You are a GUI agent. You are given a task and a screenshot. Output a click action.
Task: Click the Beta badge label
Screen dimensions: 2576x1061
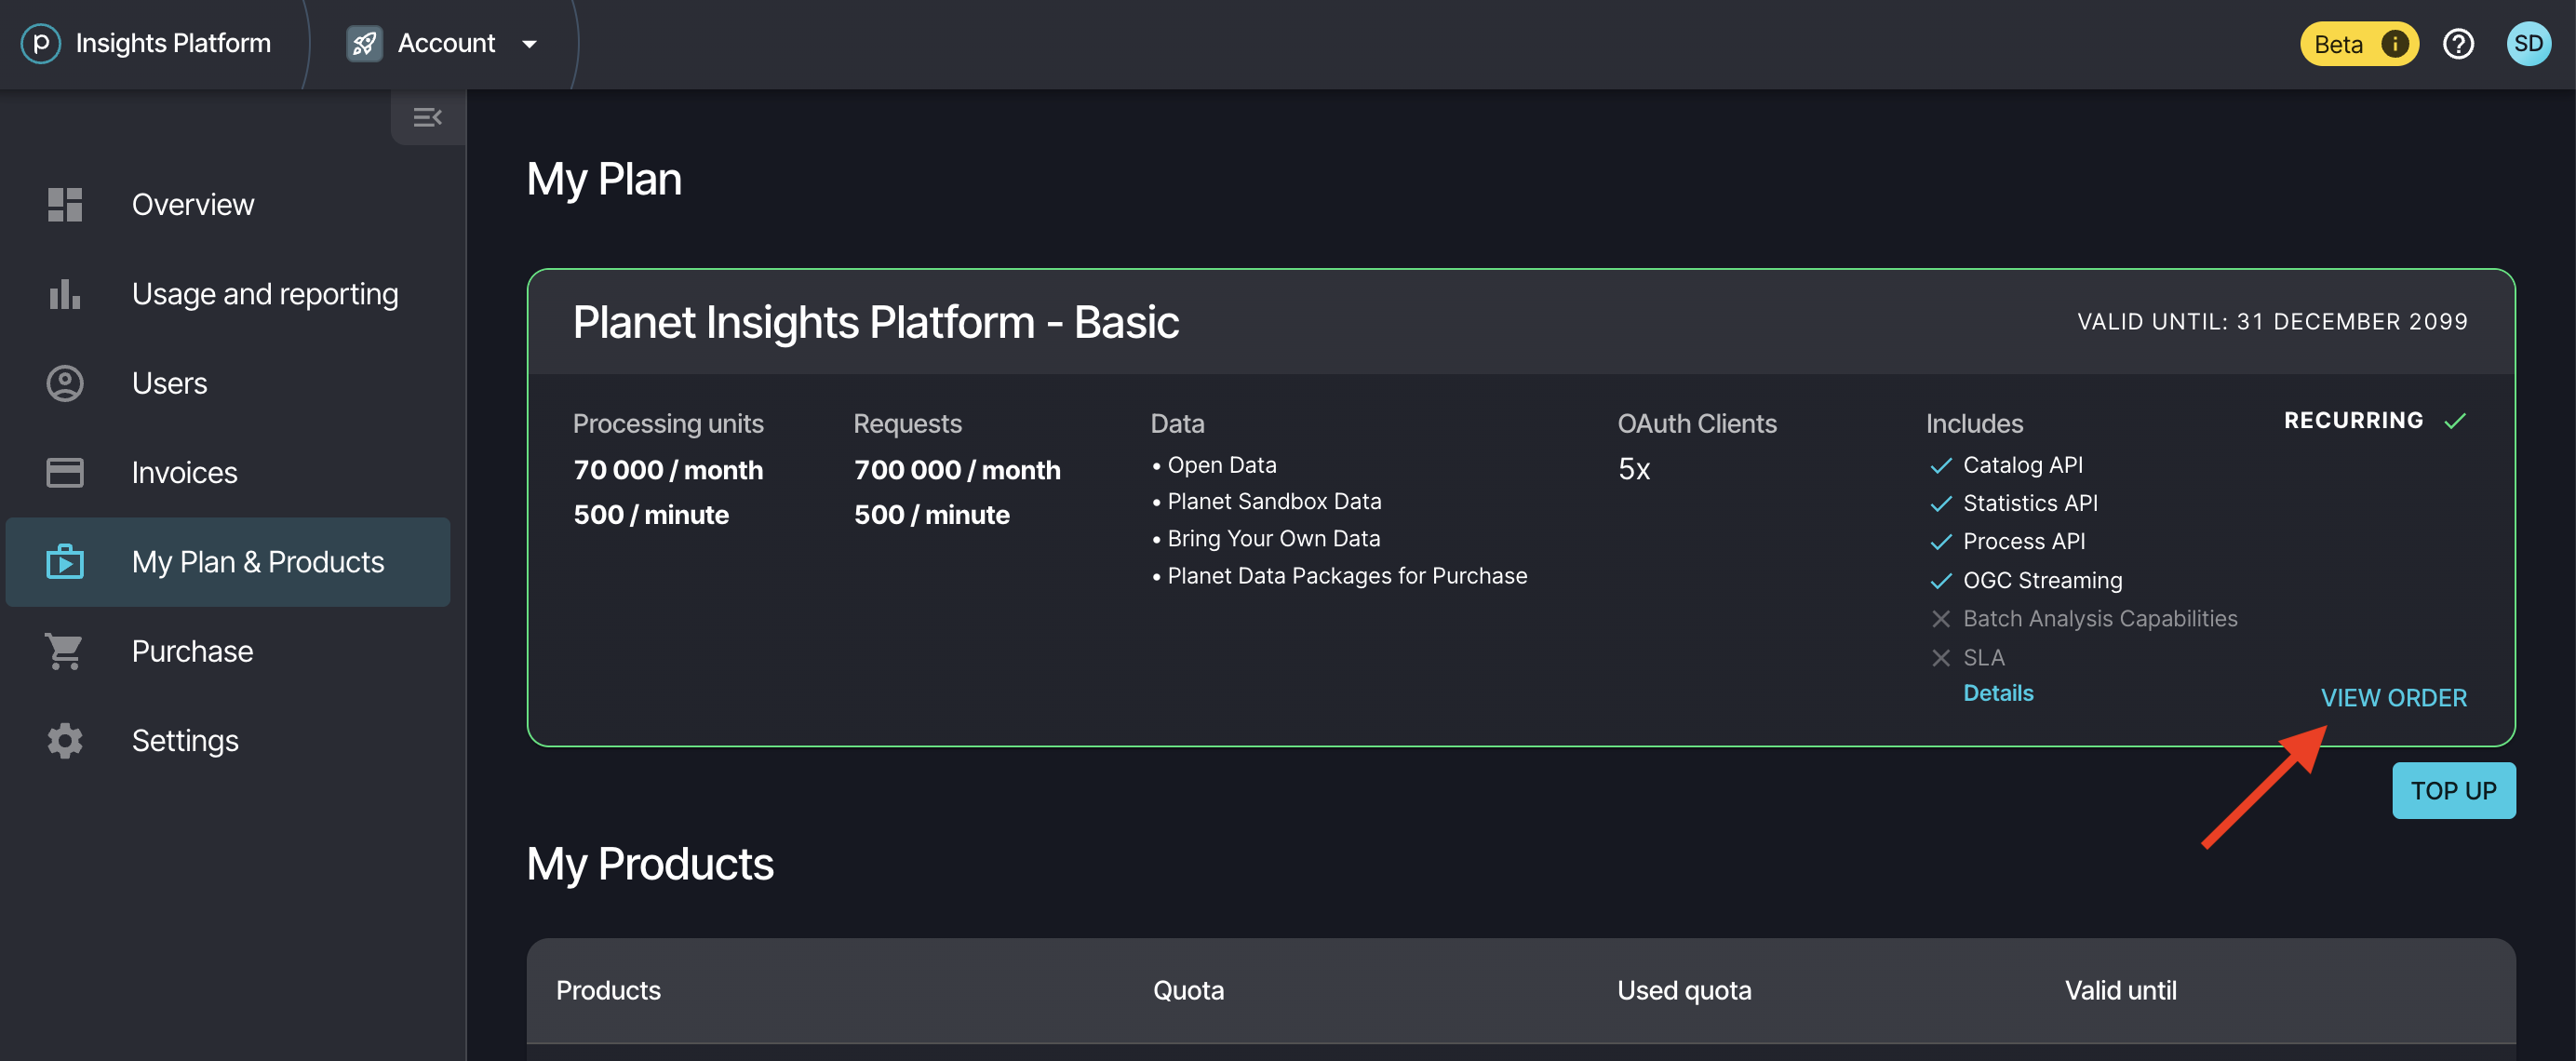(x=2338, y=44)
